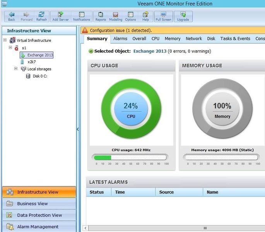The width and height of the screenshot is (265, 232).
Task: Open Help from the toolbar
Action: pyautogui.click(x=145, y=16)
